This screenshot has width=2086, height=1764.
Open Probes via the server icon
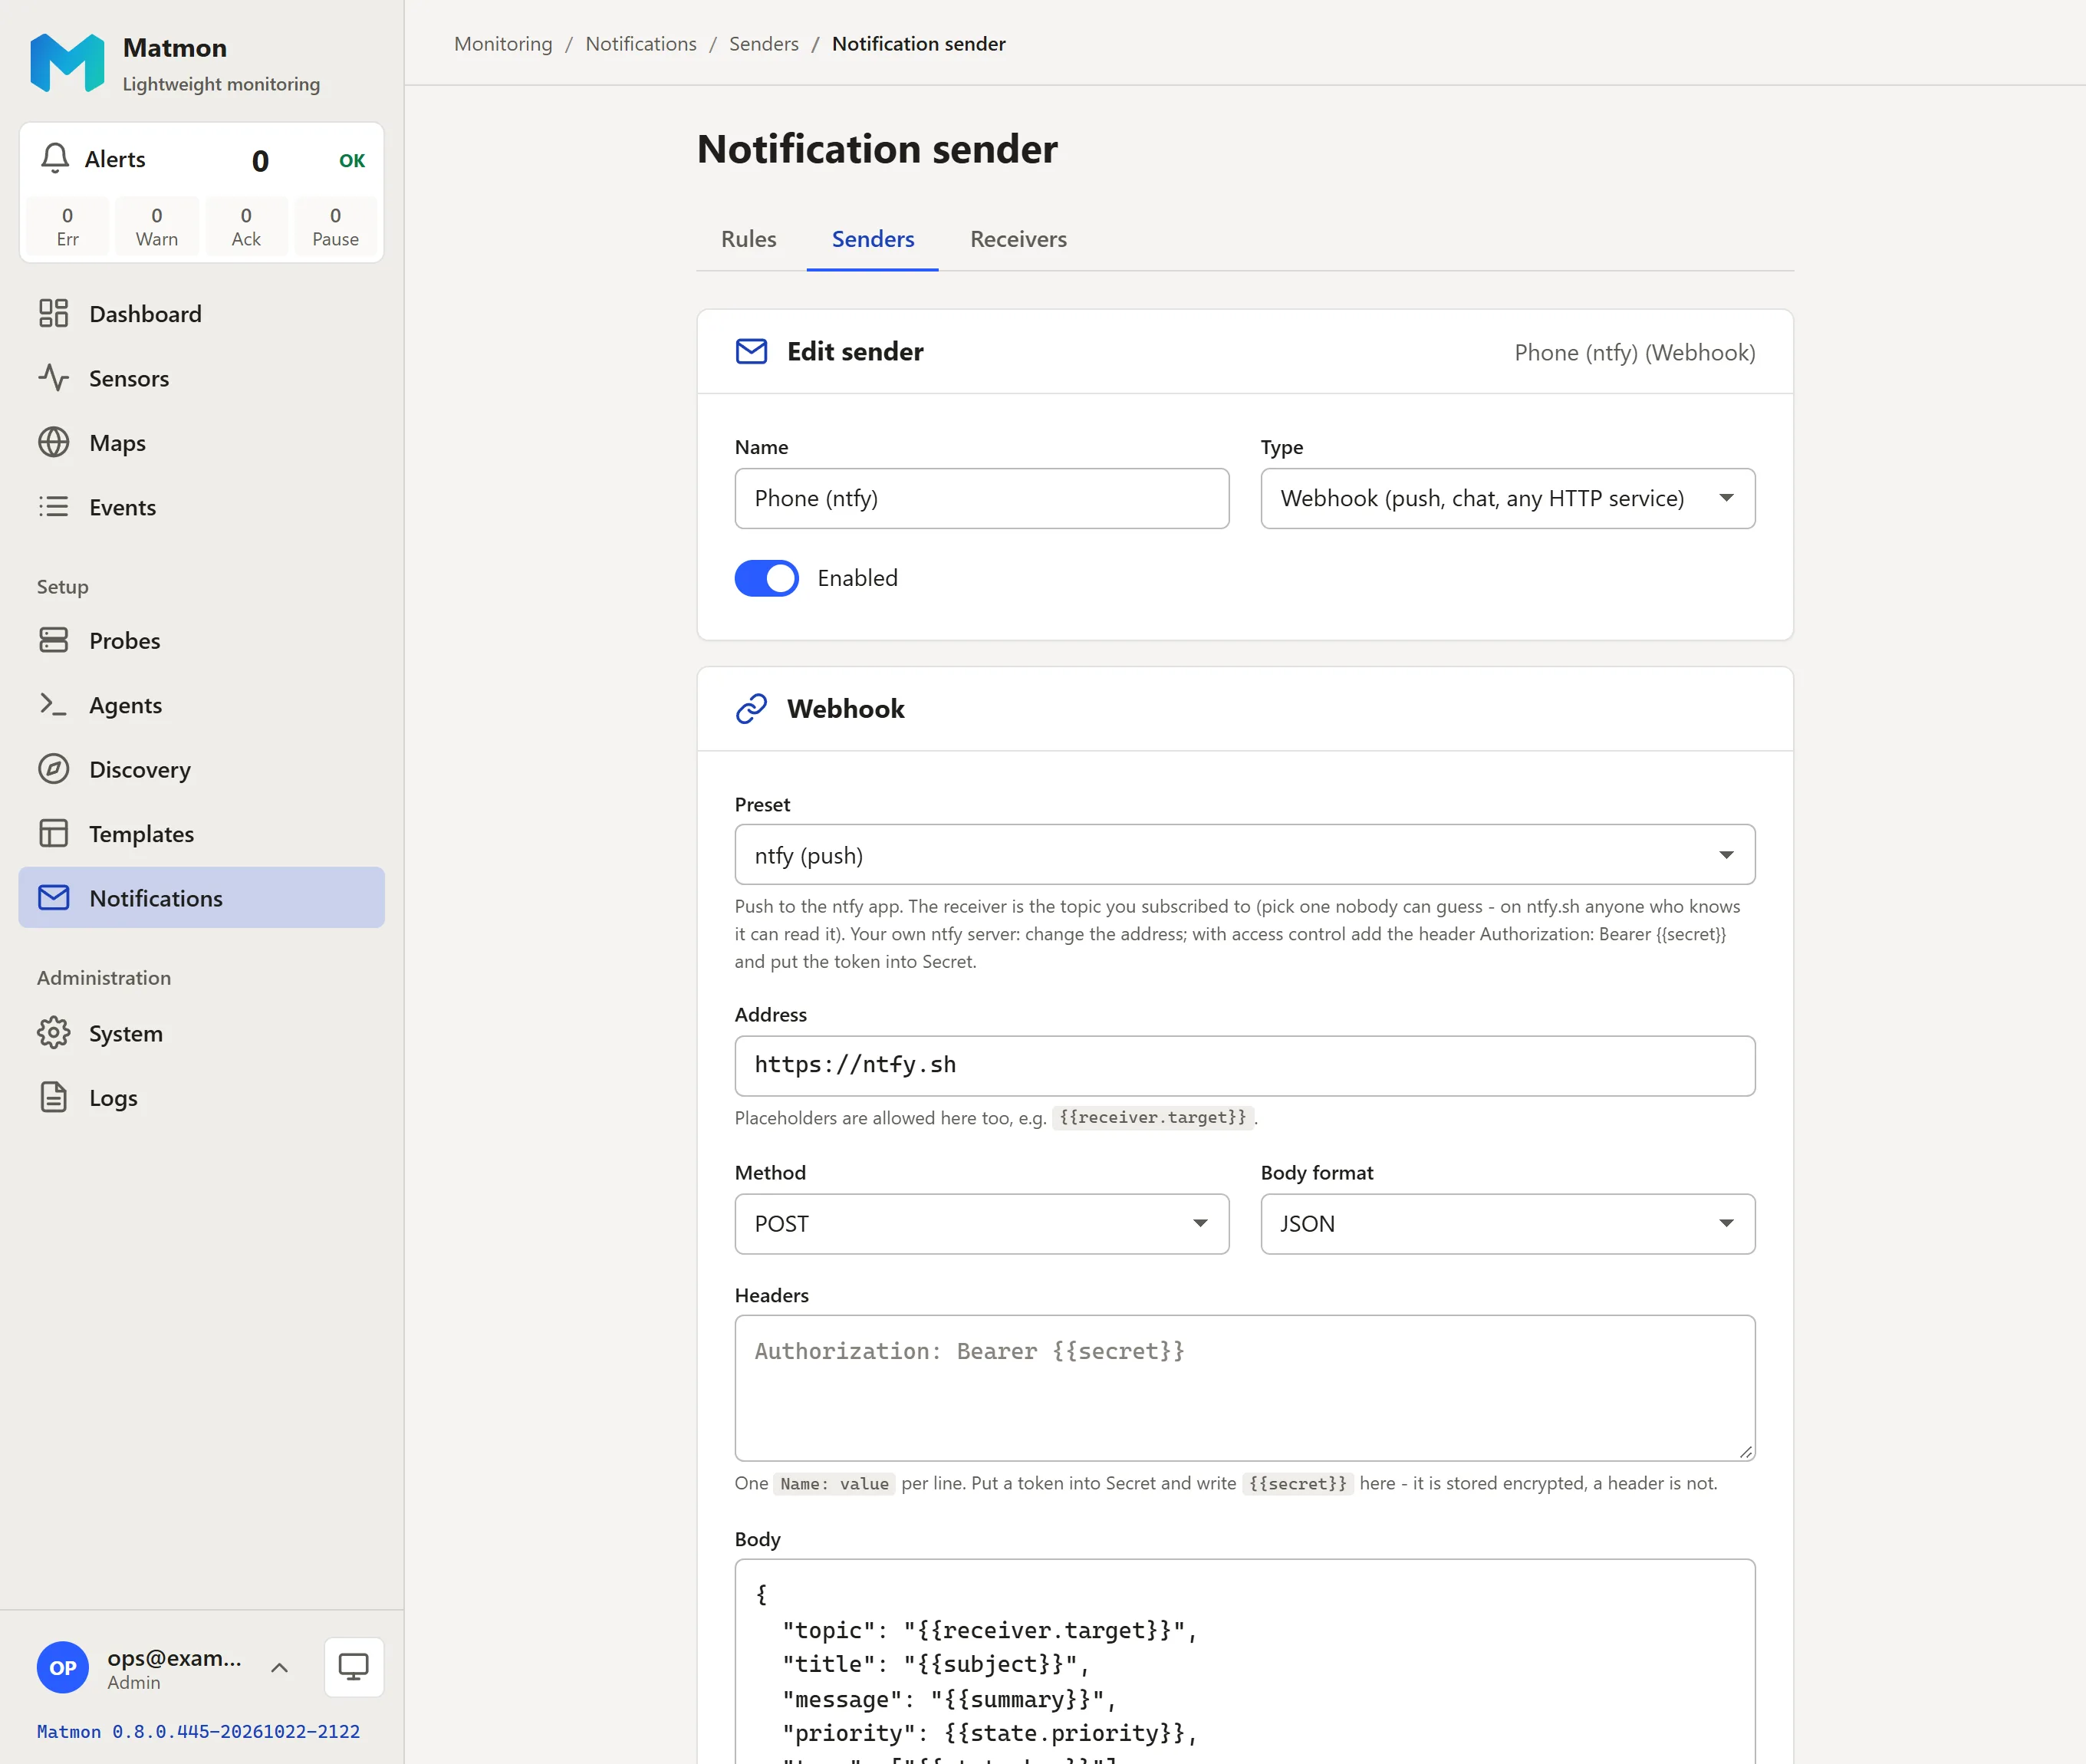tap(53, 640)
